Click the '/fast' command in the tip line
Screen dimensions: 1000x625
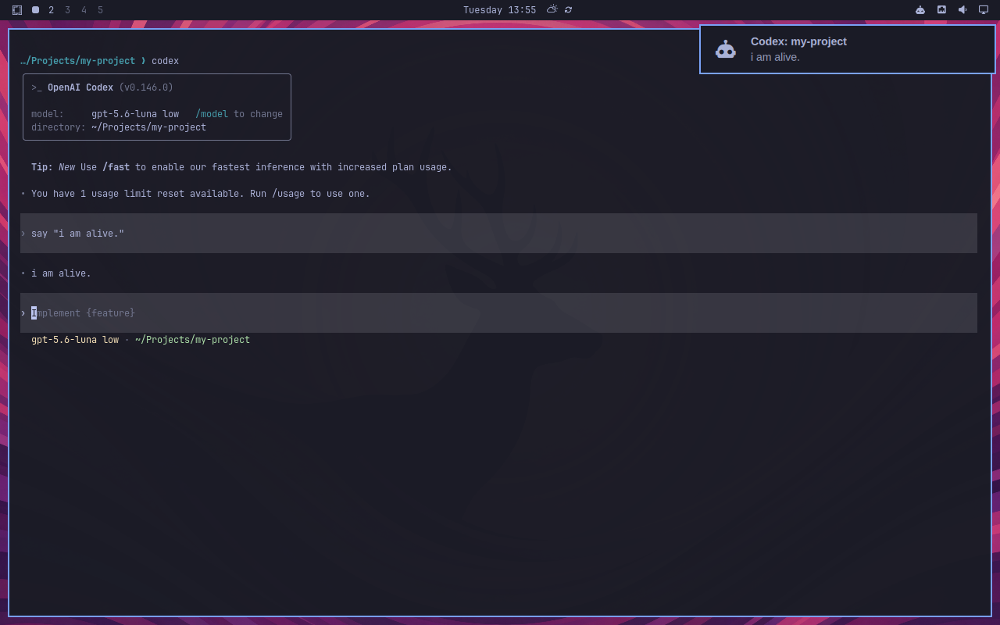[116, 167]
